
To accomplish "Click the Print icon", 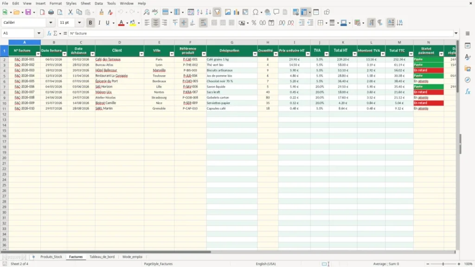I will 51,12.
